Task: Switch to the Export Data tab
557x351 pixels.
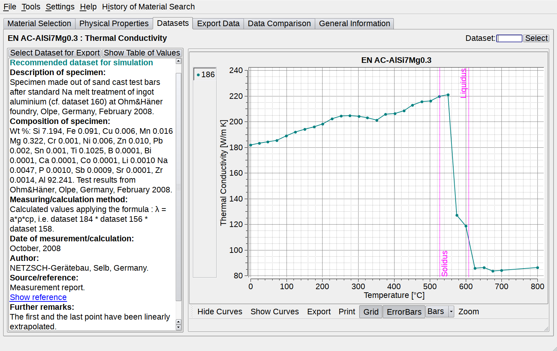Action: tap(218, 23)
